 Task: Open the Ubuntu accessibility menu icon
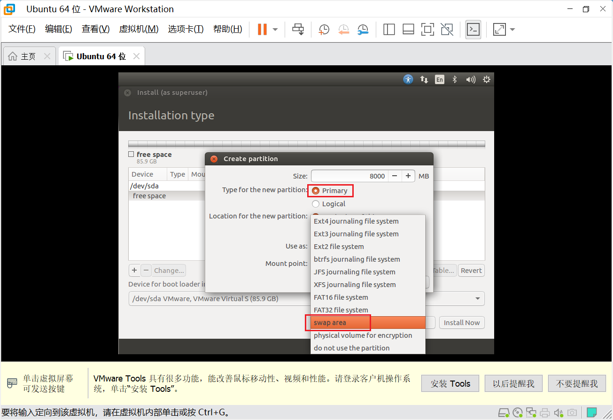408,79
